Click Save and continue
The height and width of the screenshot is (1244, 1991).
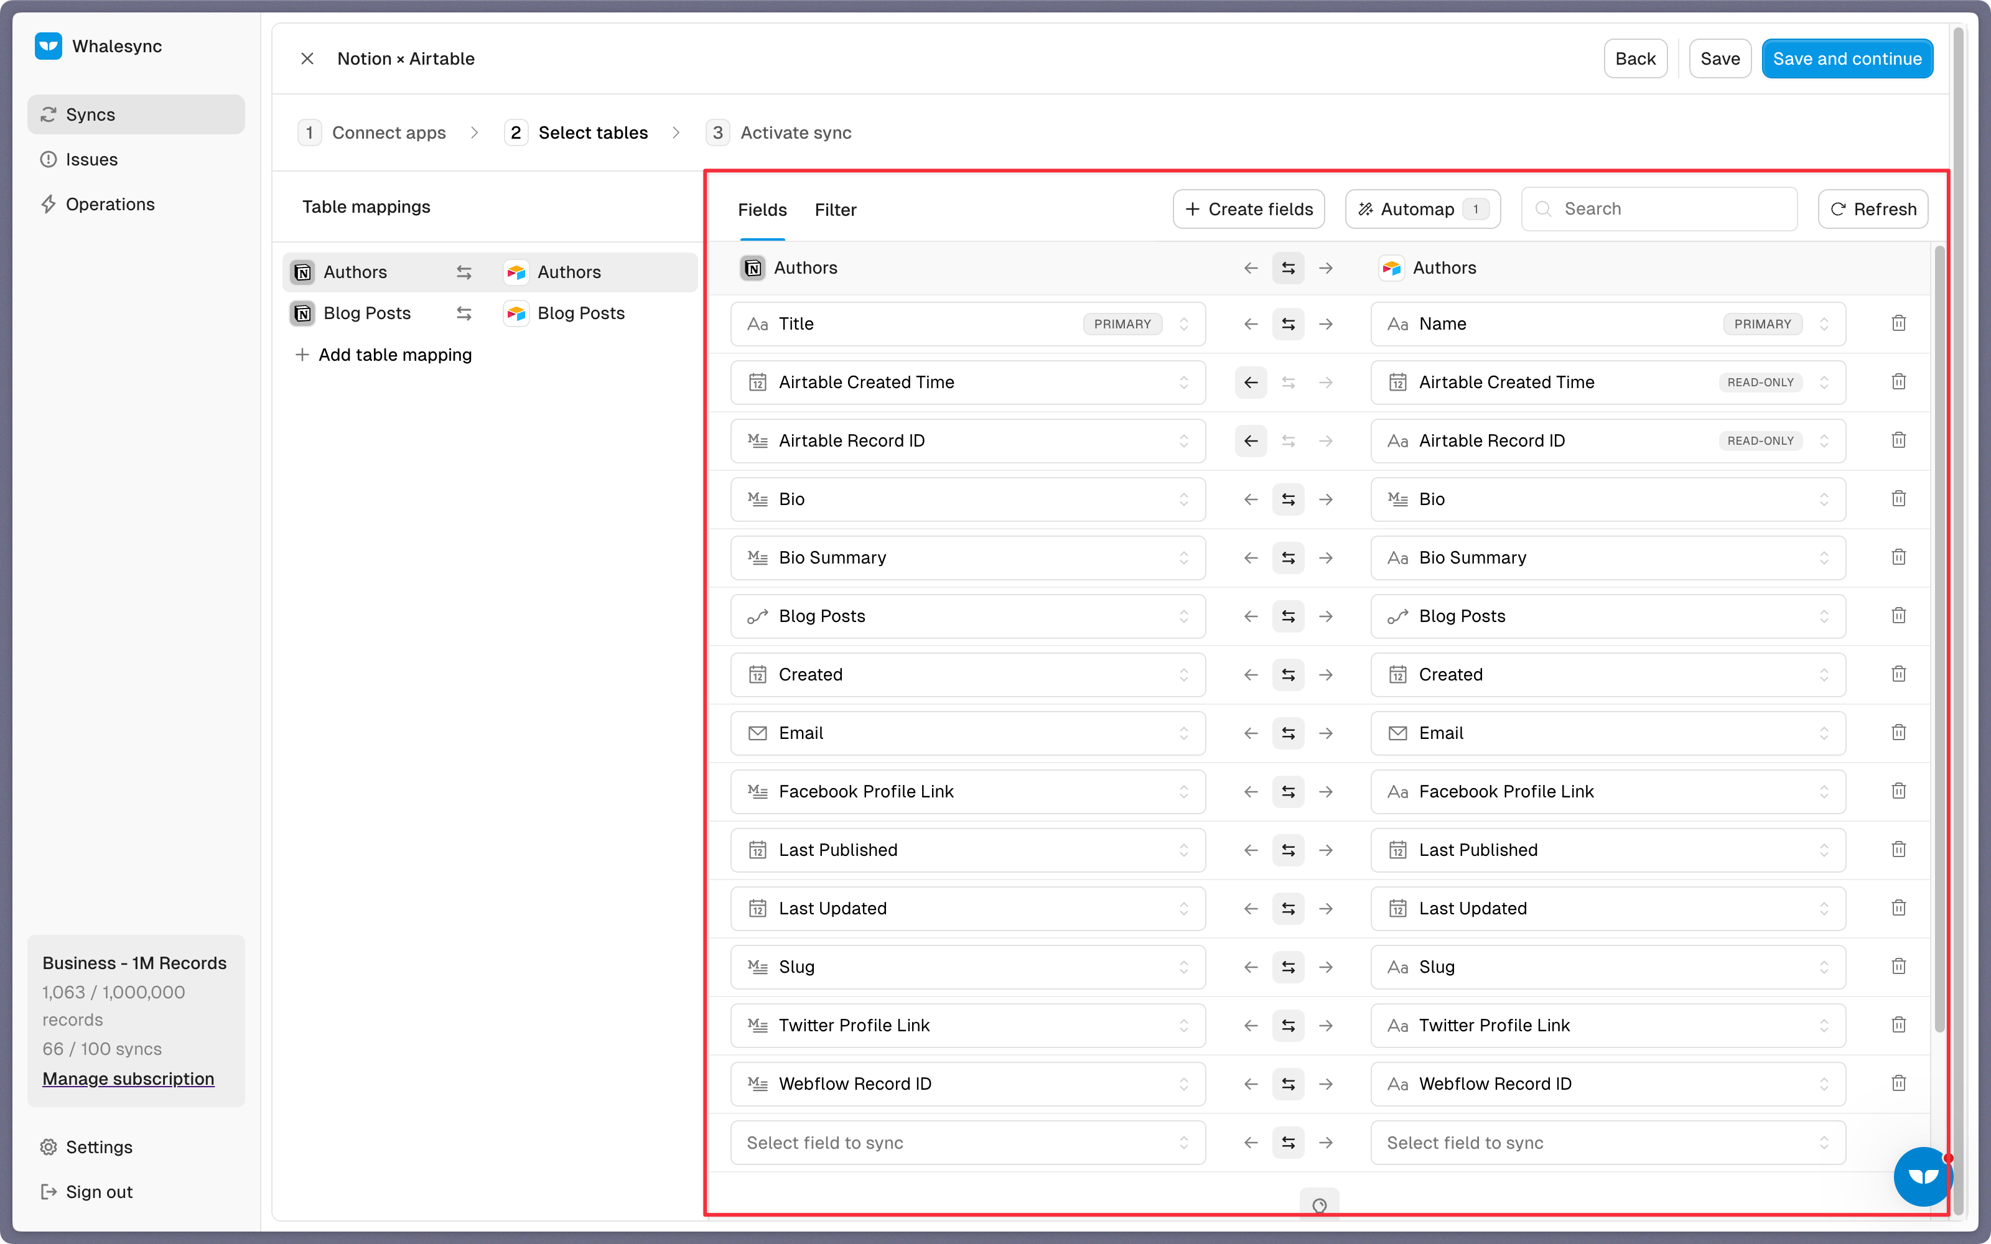1847,58
